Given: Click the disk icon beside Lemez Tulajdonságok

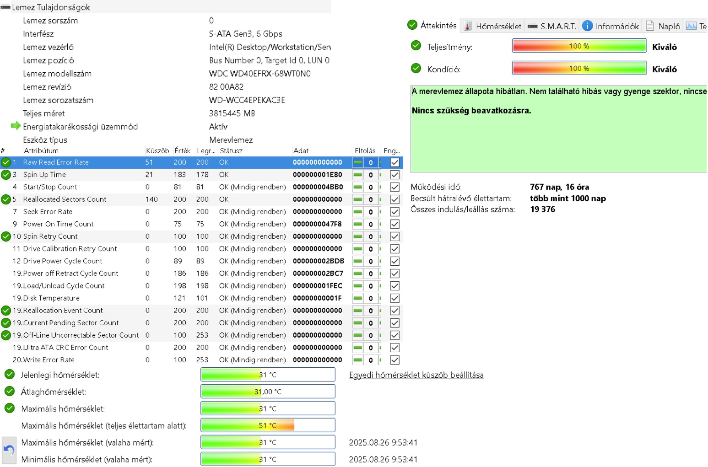Looking at the screenshot, I should pyautogui.click(x=5, y=7).
